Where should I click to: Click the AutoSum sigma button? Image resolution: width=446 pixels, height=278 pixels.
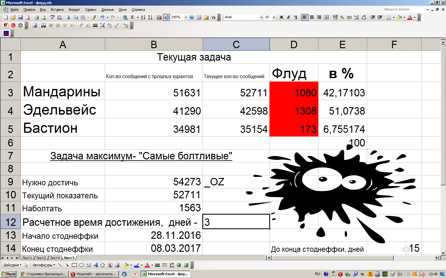point(133,17)
